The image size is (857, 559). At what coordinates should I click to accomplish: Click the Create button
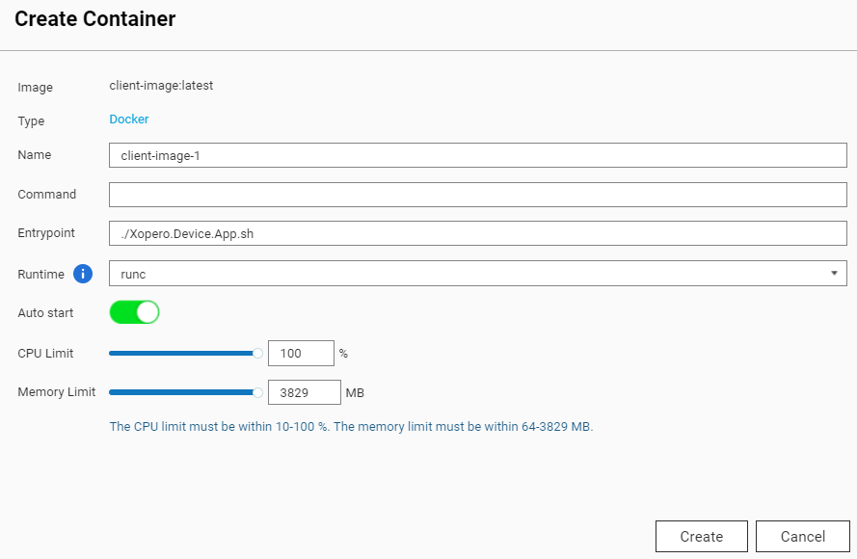(701, 536)
